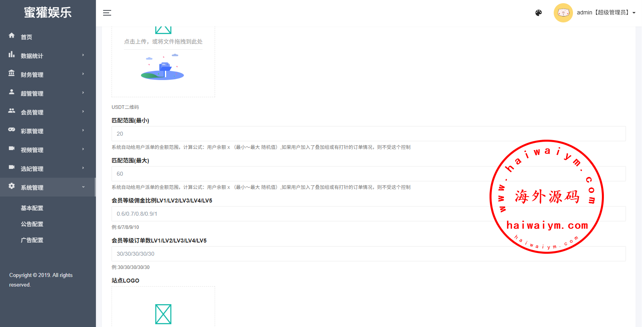This screenshot has width=642, height=327.
Task: Open 公告配置 submenu item
Action: pos(32,224)
